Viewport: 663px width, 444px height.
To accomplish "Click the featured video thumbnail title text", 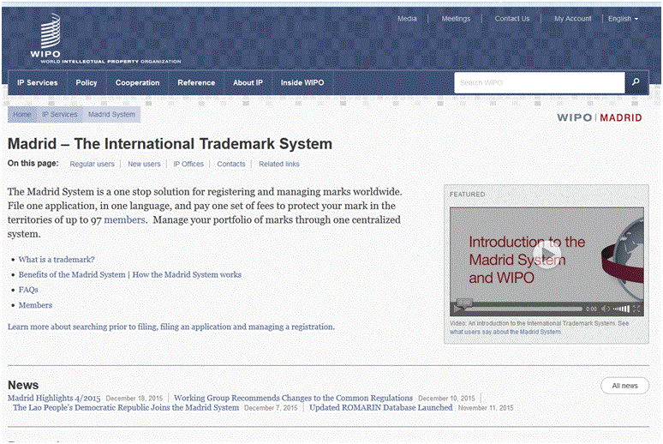I will 527,260.
